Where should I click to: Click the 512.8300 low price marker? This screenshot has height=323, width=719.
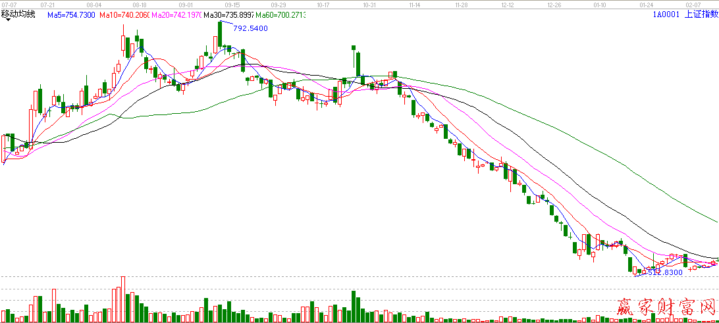pyautogui.click(x=662, y=271)
